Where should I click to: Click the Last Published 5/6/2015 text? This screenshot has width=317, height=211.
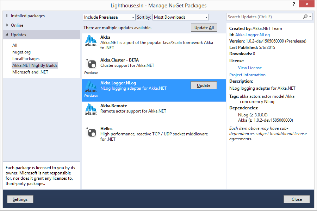252,47
